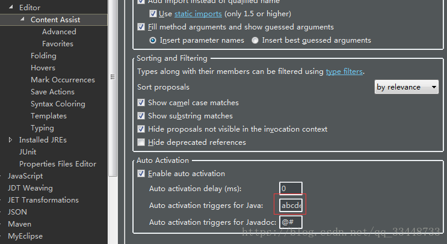This screenshot has height=244, width=447.
Task: Toggle Fill method arguments checkbox
Action: coord(141,27)
